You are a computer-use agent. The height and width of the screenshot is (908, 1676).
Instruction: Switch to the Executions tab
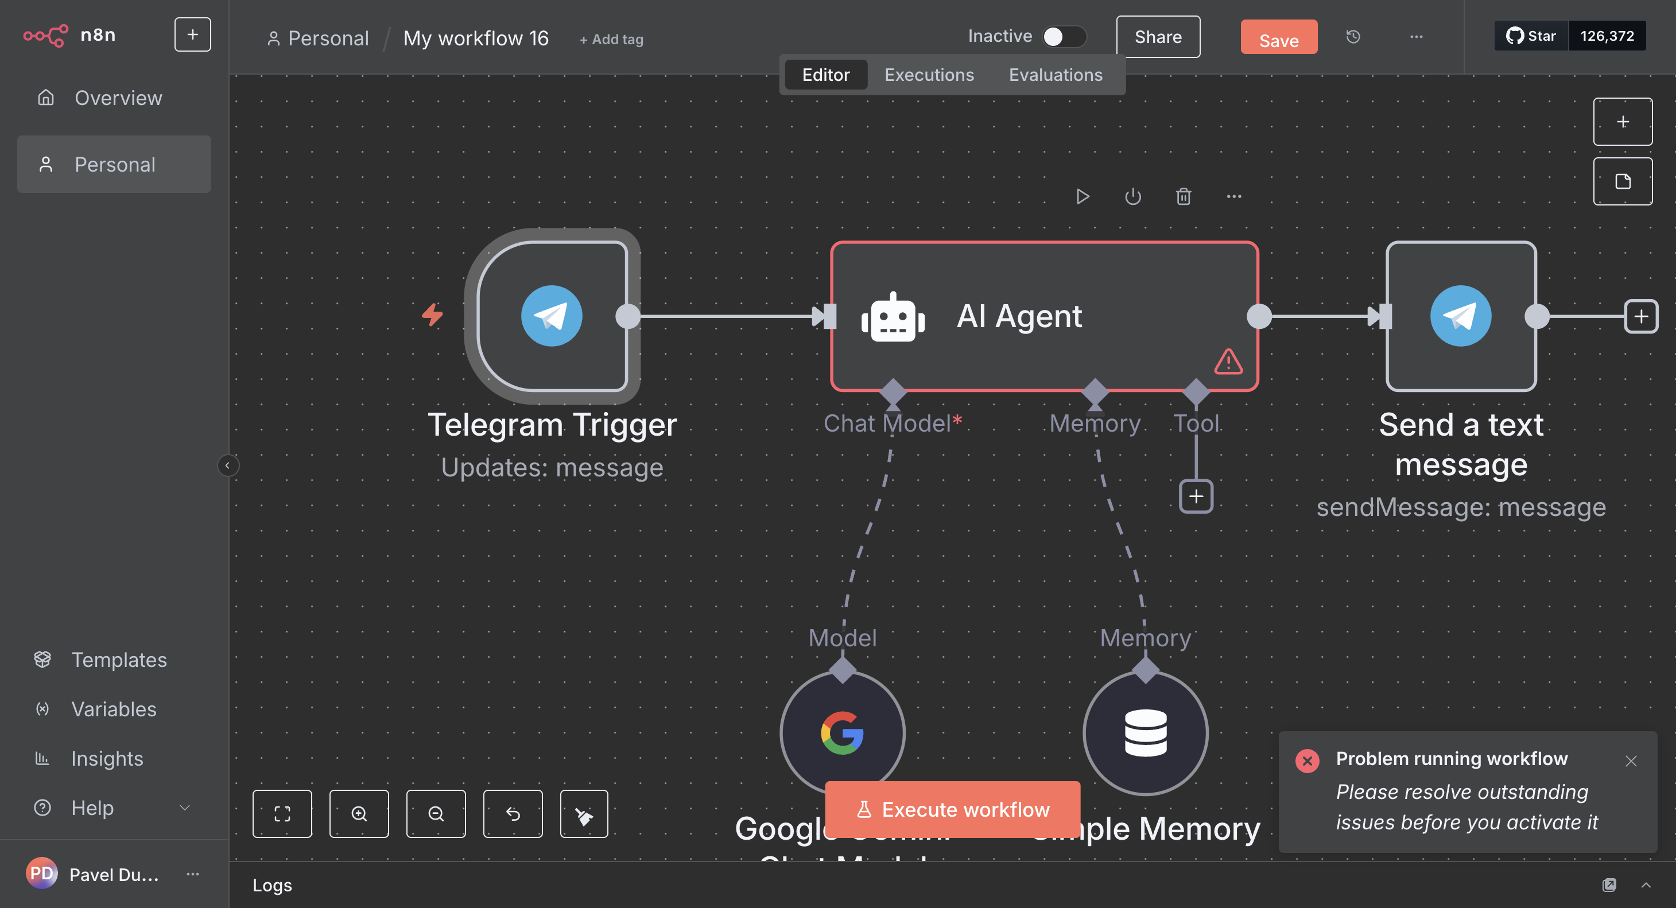coord(929,75)
